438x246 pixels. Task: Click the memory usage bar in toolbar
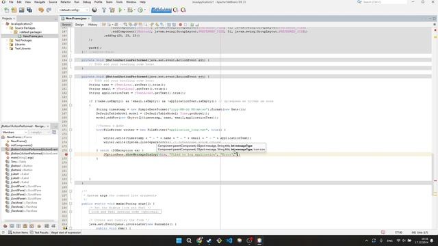coord(162,10)
